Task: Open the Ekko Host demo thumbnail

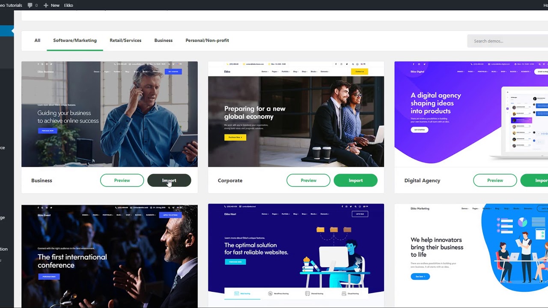Action: tap(296, 256)
